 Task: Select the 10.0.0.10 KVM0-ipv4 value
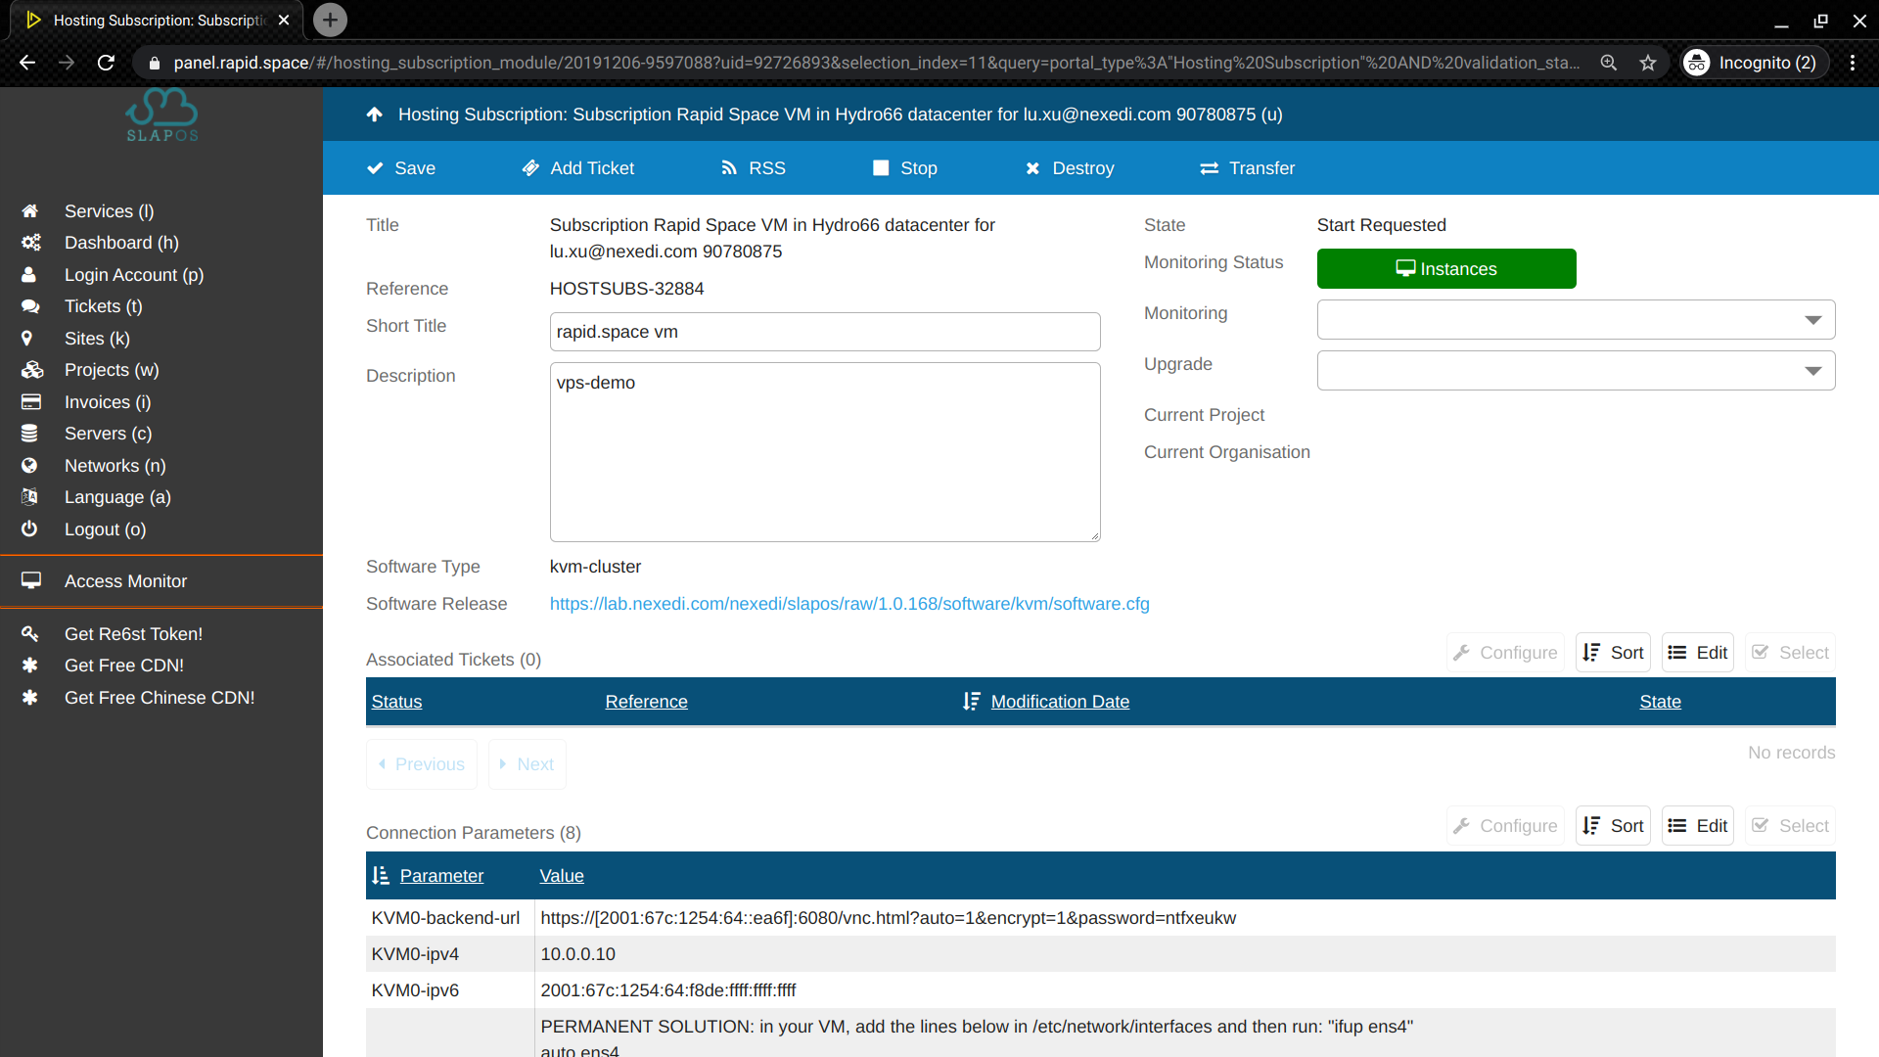(x=578, y=954)
